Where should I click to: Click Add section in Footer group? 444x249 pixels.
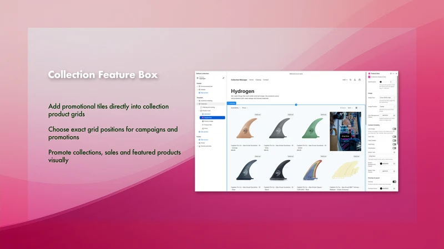(x=204, y=140)
